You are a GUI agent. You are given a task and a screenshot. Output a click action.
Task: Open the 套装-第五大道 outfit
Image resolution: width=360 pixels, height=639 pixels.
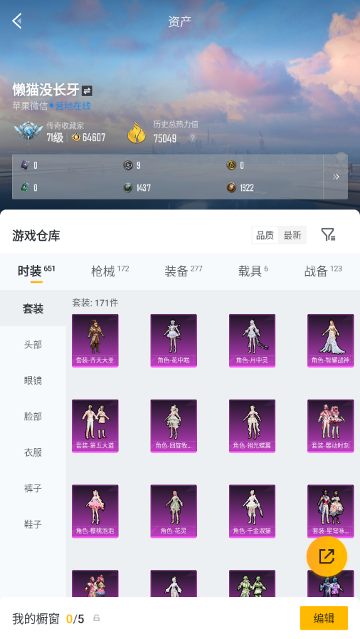(95, 426)
